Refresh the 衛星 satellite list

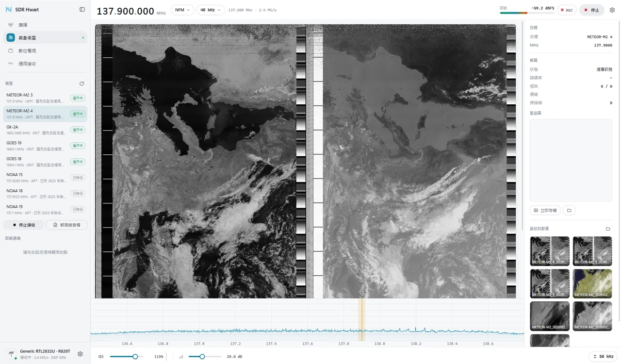pos(82,83)
